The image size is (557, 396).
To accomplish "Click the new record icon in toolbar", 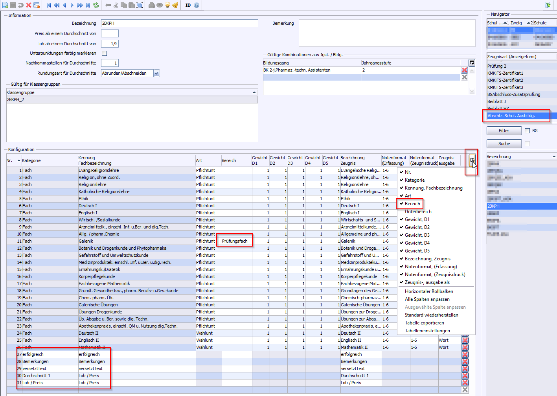I will [x=5, y=5].
